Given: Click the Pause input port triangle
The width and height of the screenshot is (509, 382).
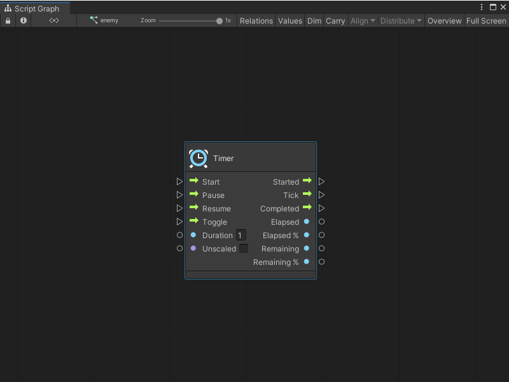Looking at the screenshot, I should (x=180, y=195).
